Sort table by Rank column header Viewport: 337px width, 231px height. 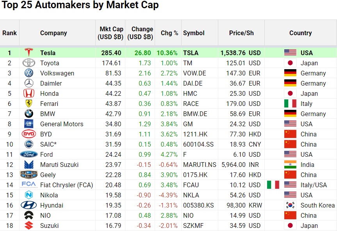[9, 33]
